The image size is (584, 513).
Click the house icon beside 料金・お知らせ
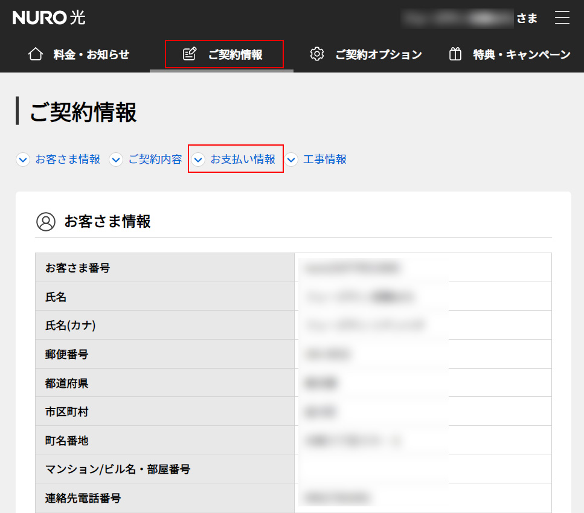(x=36, y=54)
